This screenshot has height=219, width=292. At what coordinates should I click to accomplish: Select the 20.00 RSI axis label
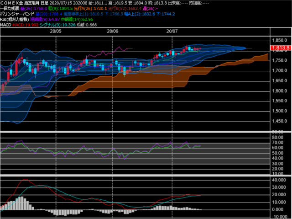coord(277,169)
